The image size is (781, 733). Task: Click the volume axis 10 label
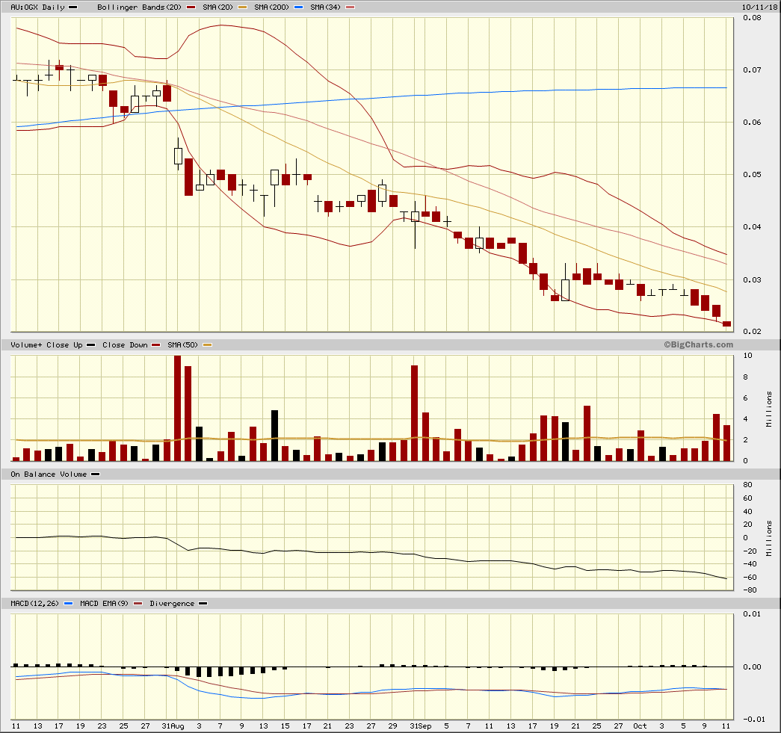[747, 356]
